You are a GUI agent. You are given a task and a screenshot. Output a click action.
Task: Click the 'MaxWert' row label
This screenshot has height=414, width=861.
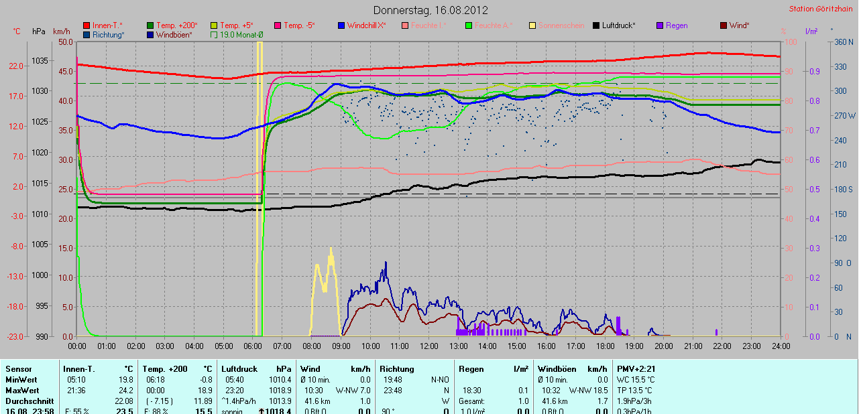coord(21,391)
